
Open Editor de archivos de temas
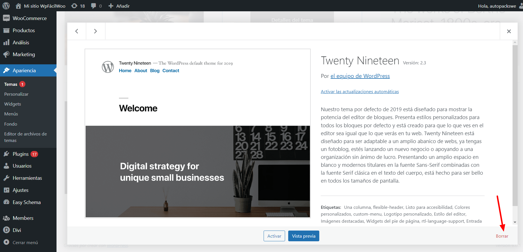(x=25, y=137)
